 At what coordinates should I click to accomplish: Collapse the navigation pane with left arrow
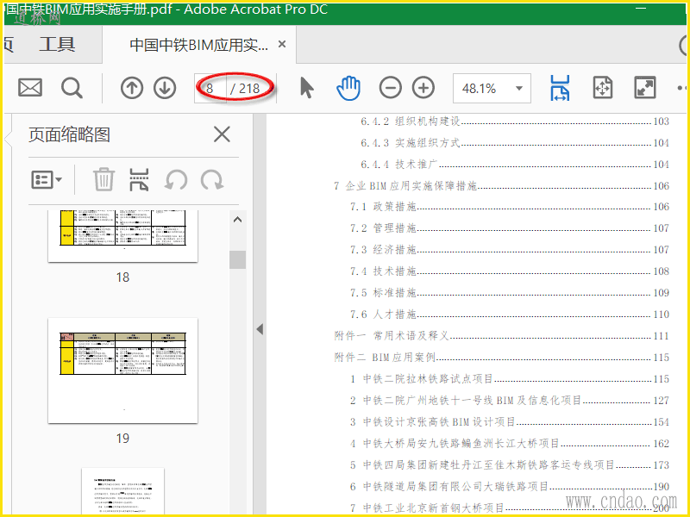click(x=260, y=329)
